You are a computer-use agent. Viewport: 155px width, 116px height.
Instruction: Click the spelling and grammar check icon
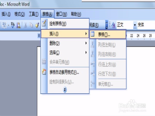point(13,25)
